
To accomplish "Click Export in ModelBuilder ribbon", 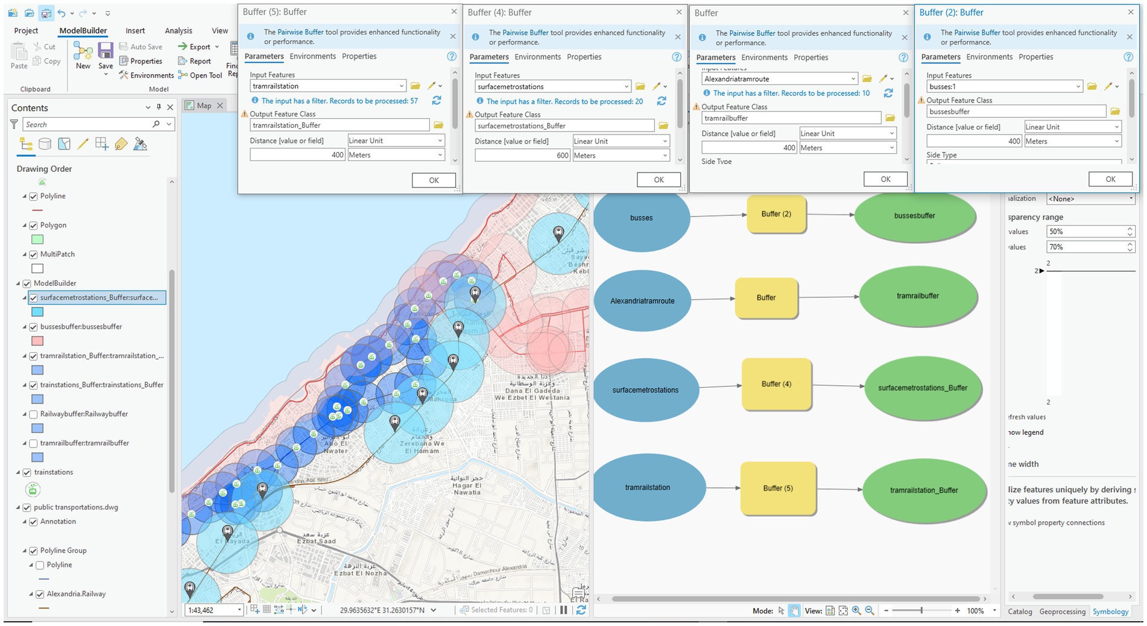I will (x=198, y=46).
